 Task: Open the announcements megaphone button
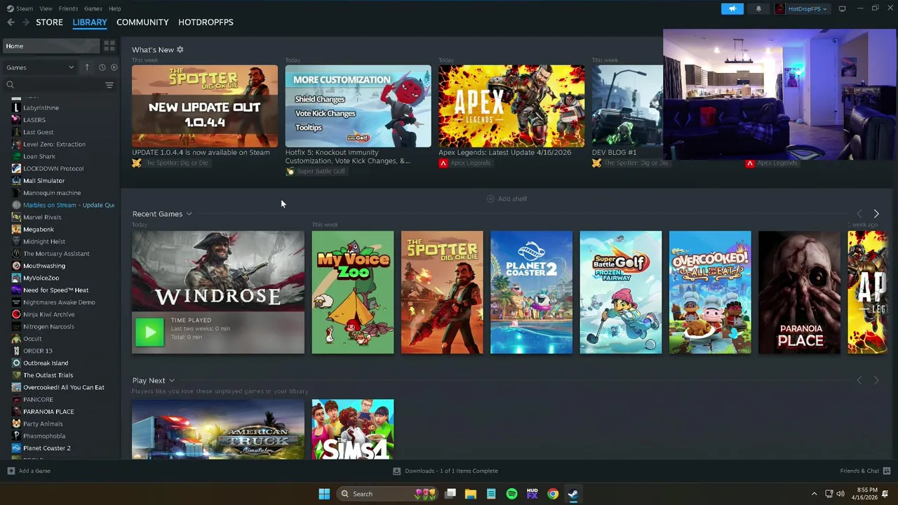[732, 8]
